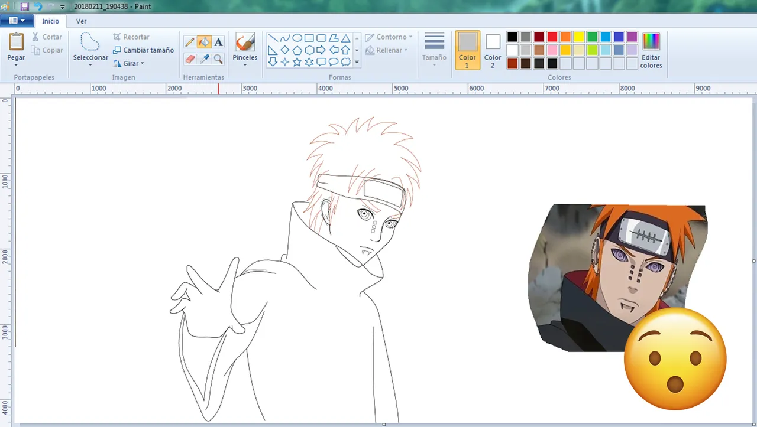
Task: Choose the Line shape
Action: 273,38
